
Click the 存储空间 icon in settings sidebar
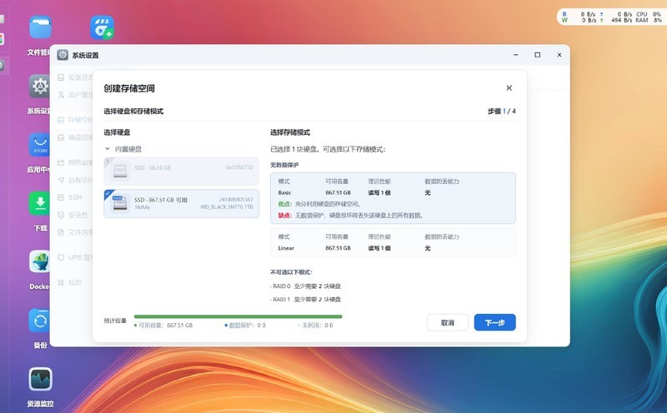tap(61, 120)
